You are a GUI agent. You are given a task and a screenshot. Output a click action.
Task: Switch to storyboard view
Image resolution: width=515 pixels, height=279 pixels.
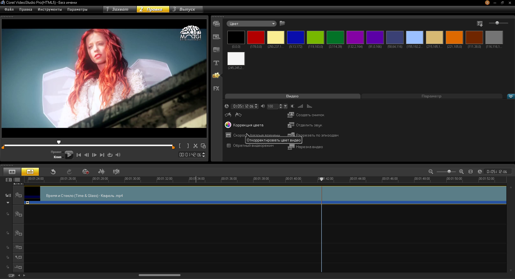[12, 172]
